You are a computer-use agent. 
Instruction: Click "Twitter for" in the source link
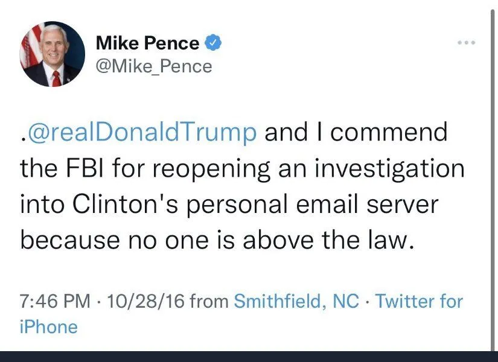tap(419, 300)
